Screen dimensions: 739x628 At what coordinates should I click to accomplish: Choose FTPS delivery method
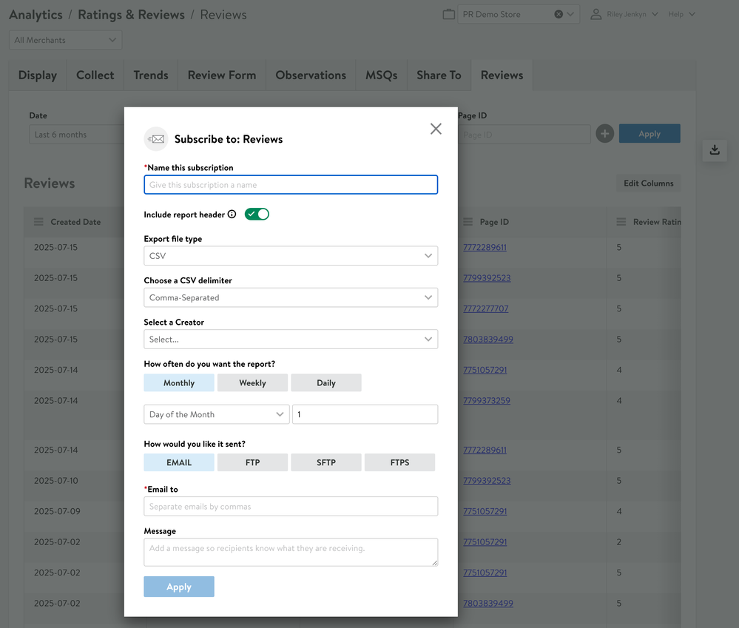point(399,462)
